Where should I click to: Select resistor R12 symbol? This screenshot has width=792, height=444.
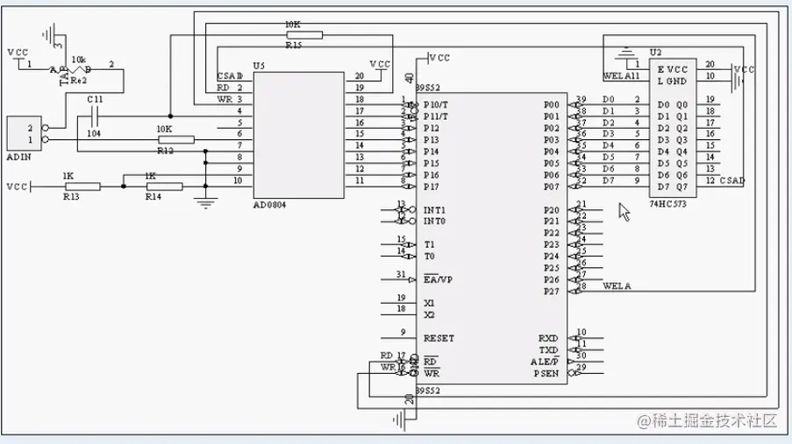(x=176, y=140)
